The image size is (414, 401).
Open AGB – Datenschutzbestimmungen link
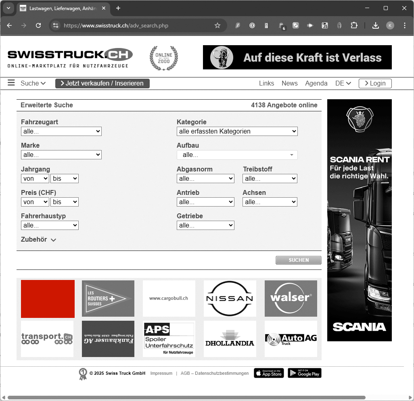215,373
